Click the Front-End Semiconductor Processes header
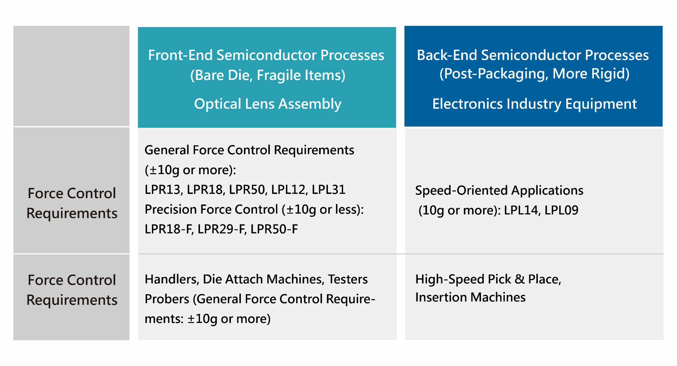Image resolution: width=677 pixels, height=366 pixels. (x=266, y=55)
